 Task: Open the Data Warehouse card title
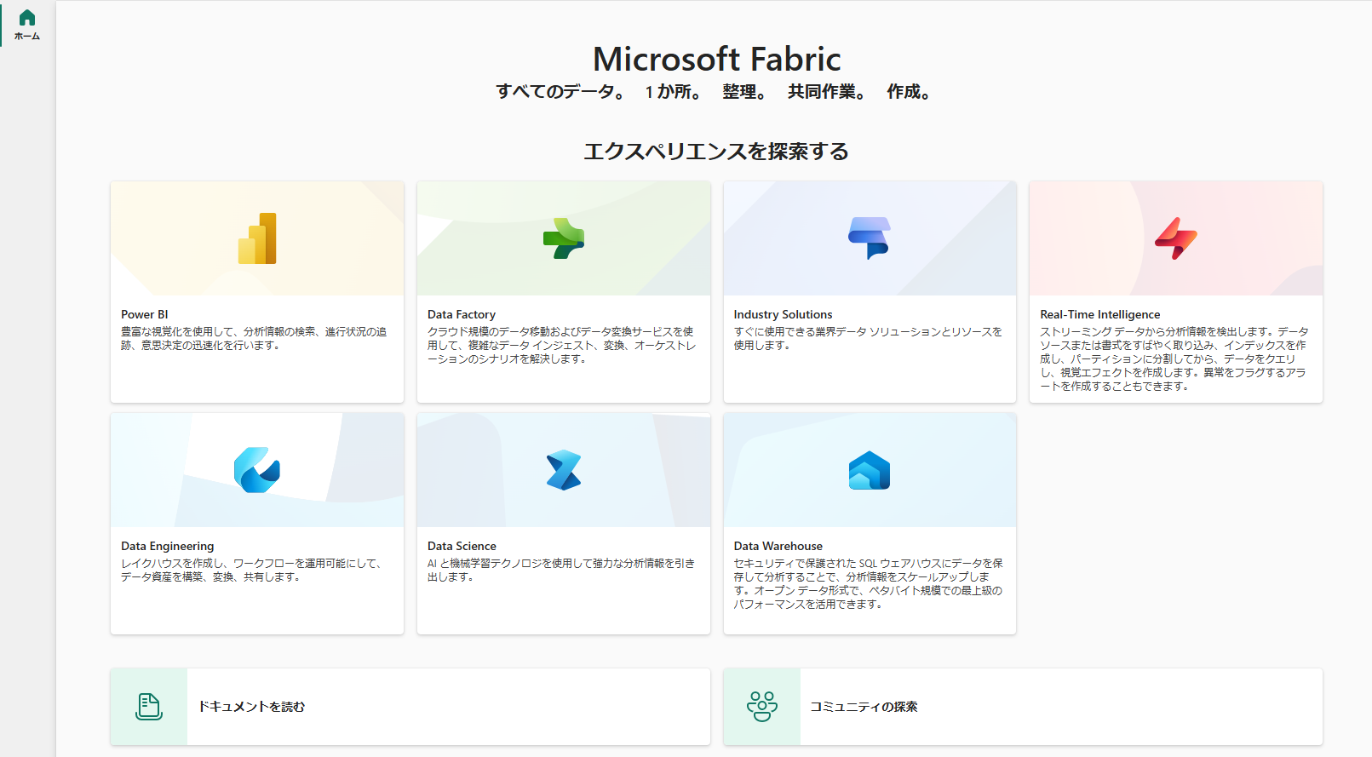pos(778,546)
